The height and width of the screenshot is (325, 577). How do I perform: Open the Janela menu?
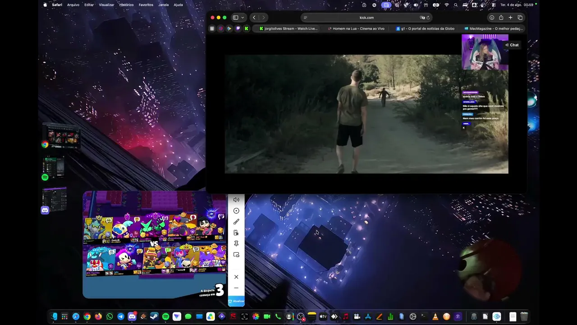click(x=164, y=5)
